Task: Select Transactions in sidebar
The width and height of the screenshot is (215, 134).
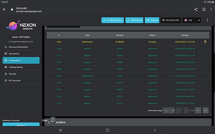Action: (x=21, y=60)
